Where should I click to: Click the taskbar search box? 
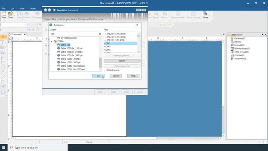tap(38, 148)
